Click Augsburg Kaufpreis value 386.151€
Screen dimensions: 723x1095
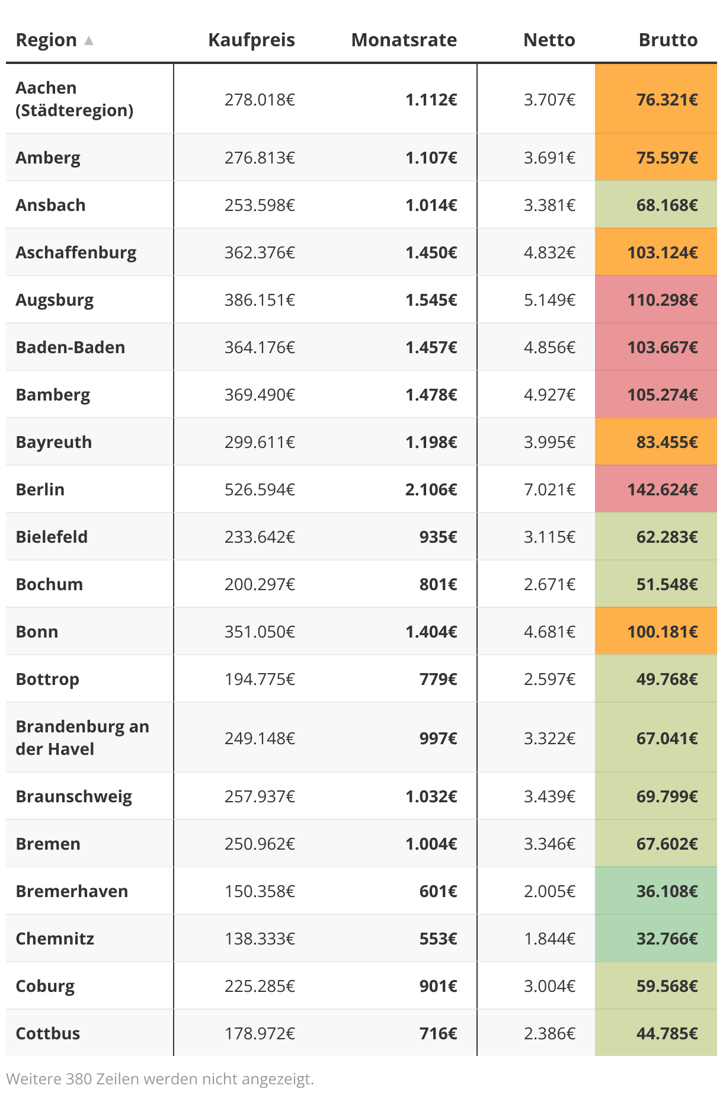pyautogui.click(x=260, y=300)
